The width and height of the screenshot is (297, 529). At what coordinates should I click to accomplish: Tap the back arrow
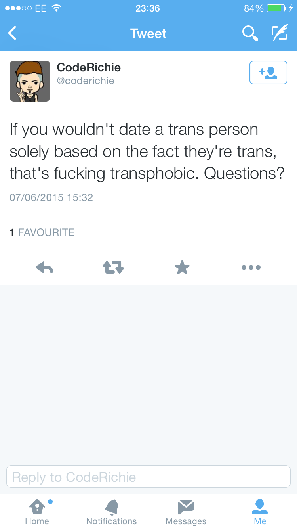point(13,33)
